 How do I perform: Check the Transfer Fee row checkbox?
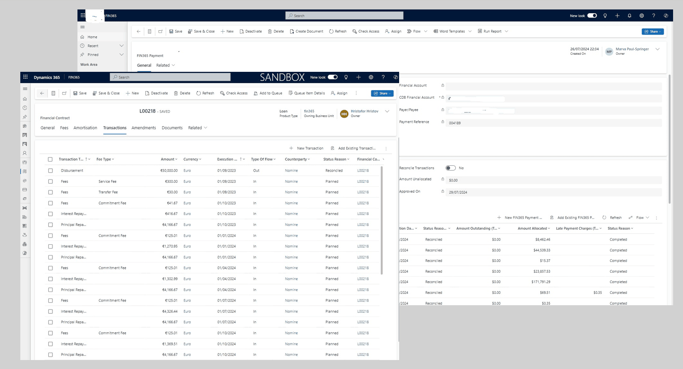pos(51,192)
